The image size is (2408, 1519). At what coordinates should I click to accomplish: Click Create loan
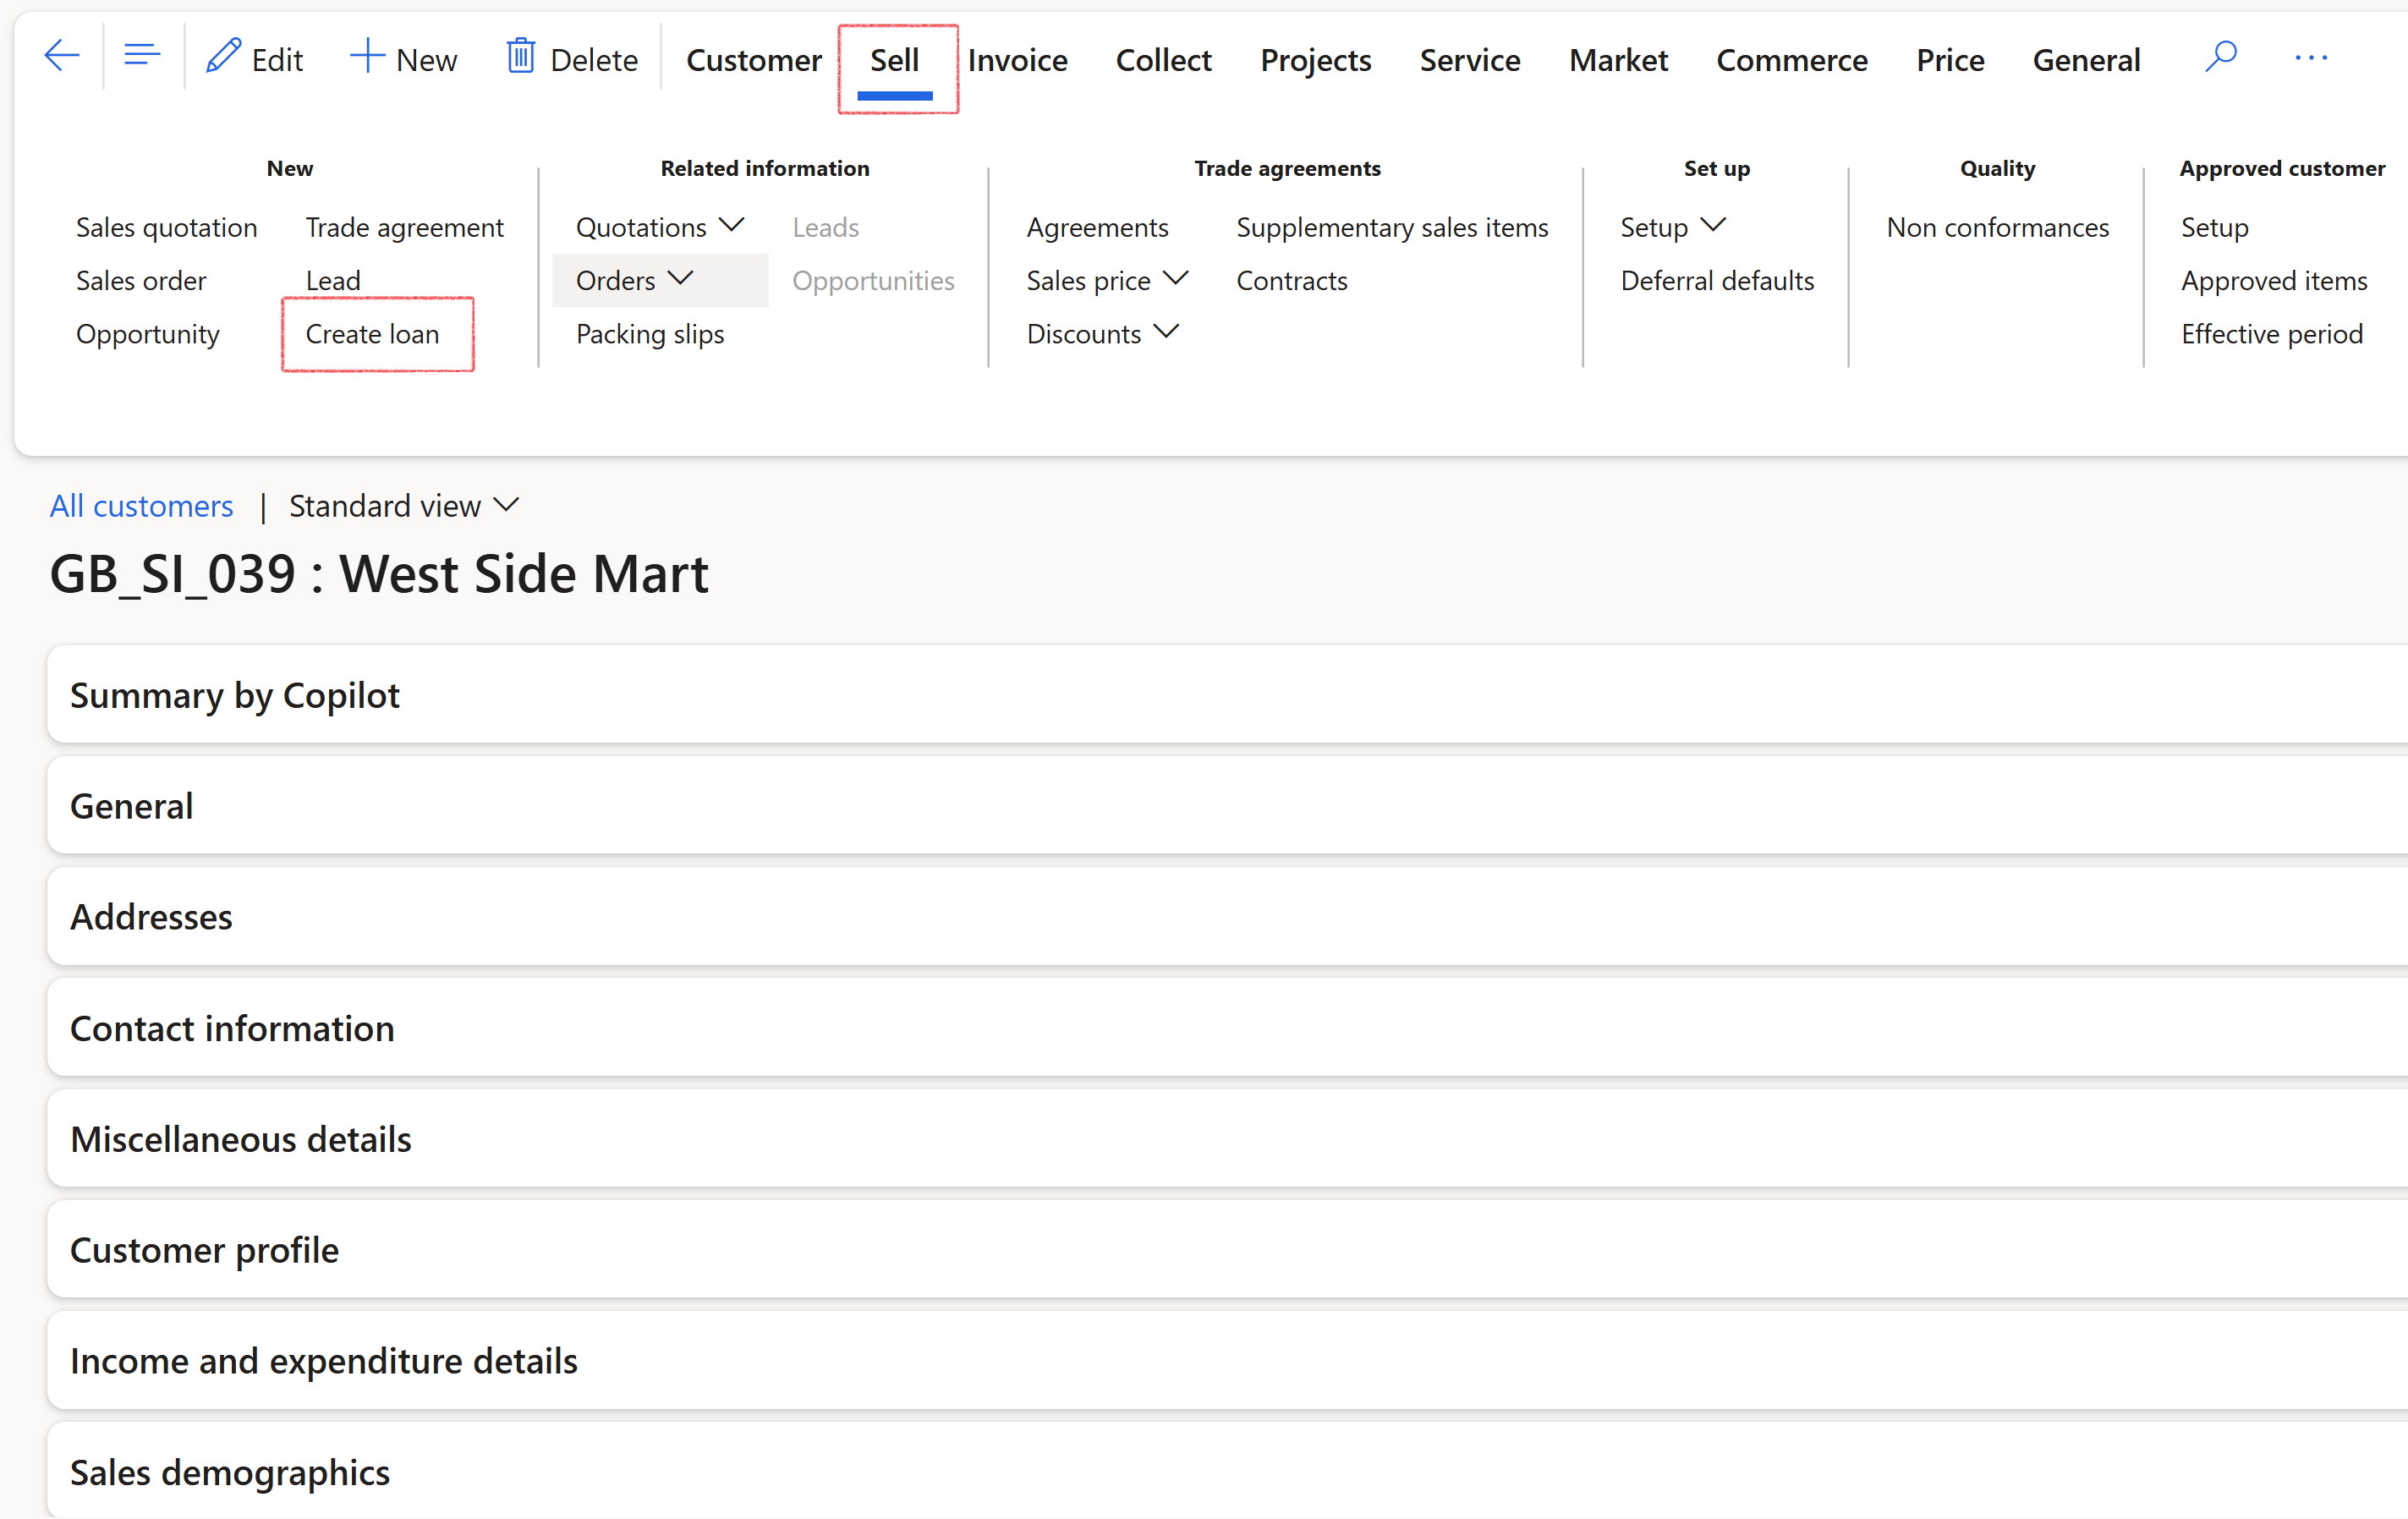click(x=372, y=334)
